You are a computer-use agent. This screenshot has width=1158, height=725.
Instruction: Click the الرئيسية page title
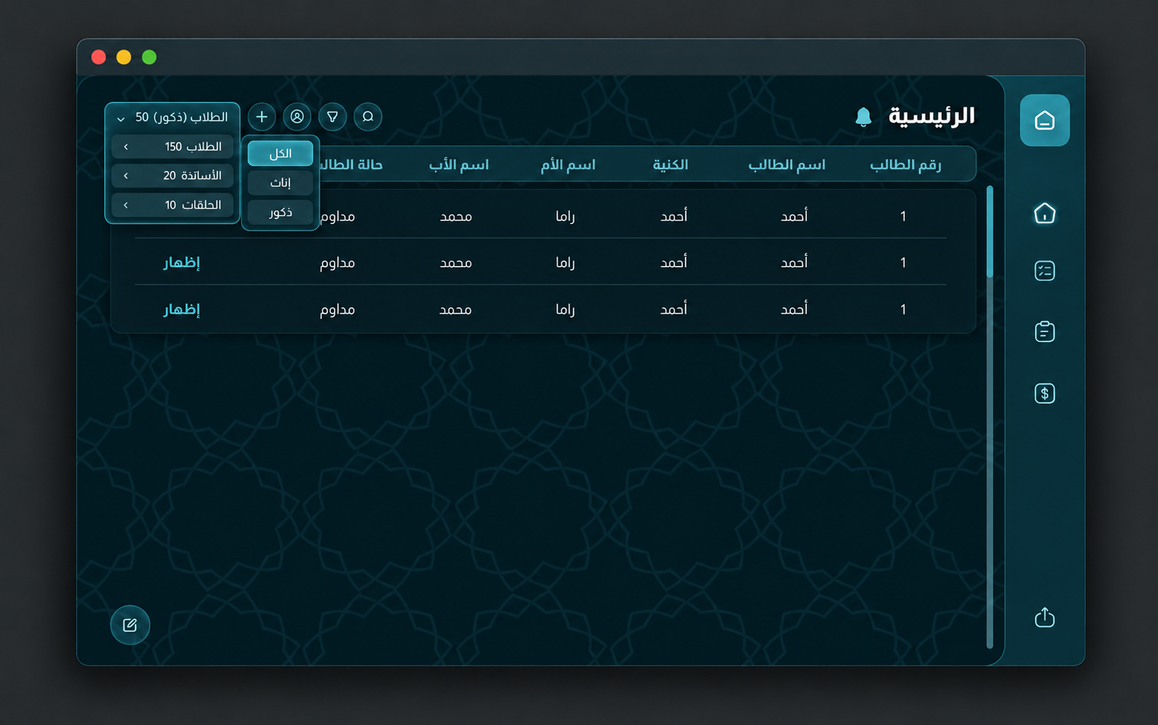pos(932,116)
